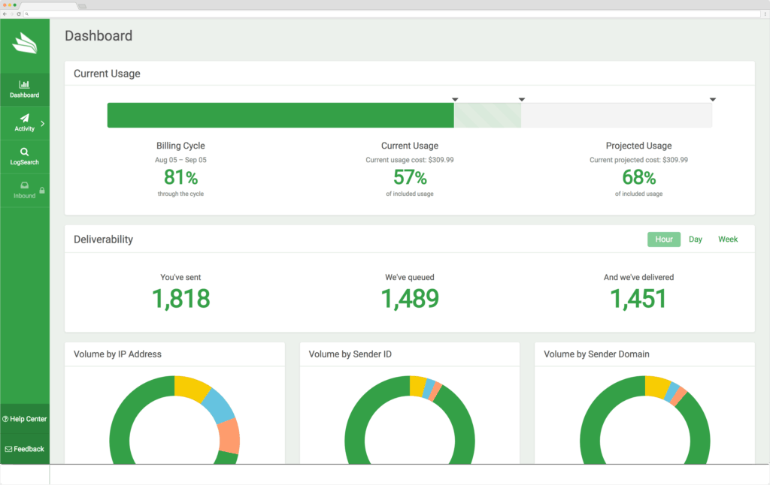770x485 pixels.
Task: Switch to the Week interval
Action: click(x=727, y=239)
